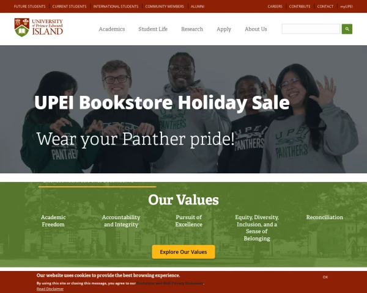This screenshot has width=367, height=293.
Task: Open the Contact page link
Action: [325, 6]
